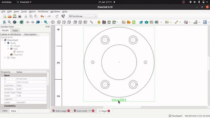Click the Label value View001
Image resolution: width=210 pixels, height=118 pixels.
[x=31, y=102]
